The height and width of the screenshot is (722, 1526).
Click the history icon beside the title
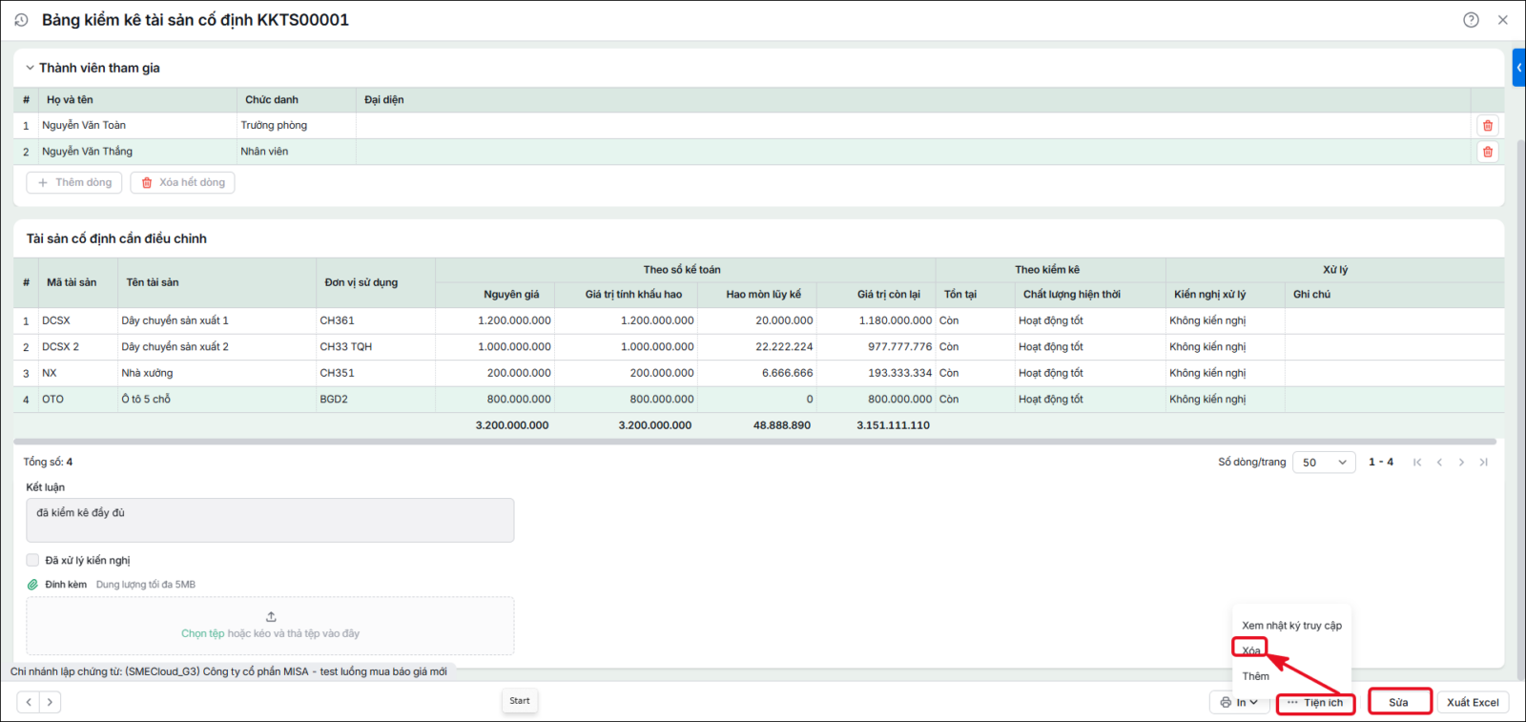(x=21, y=20)
